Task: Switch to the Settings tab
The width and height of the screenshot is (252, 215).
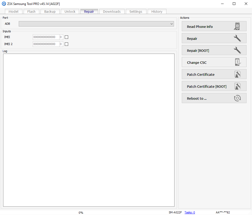Action: 136,11
